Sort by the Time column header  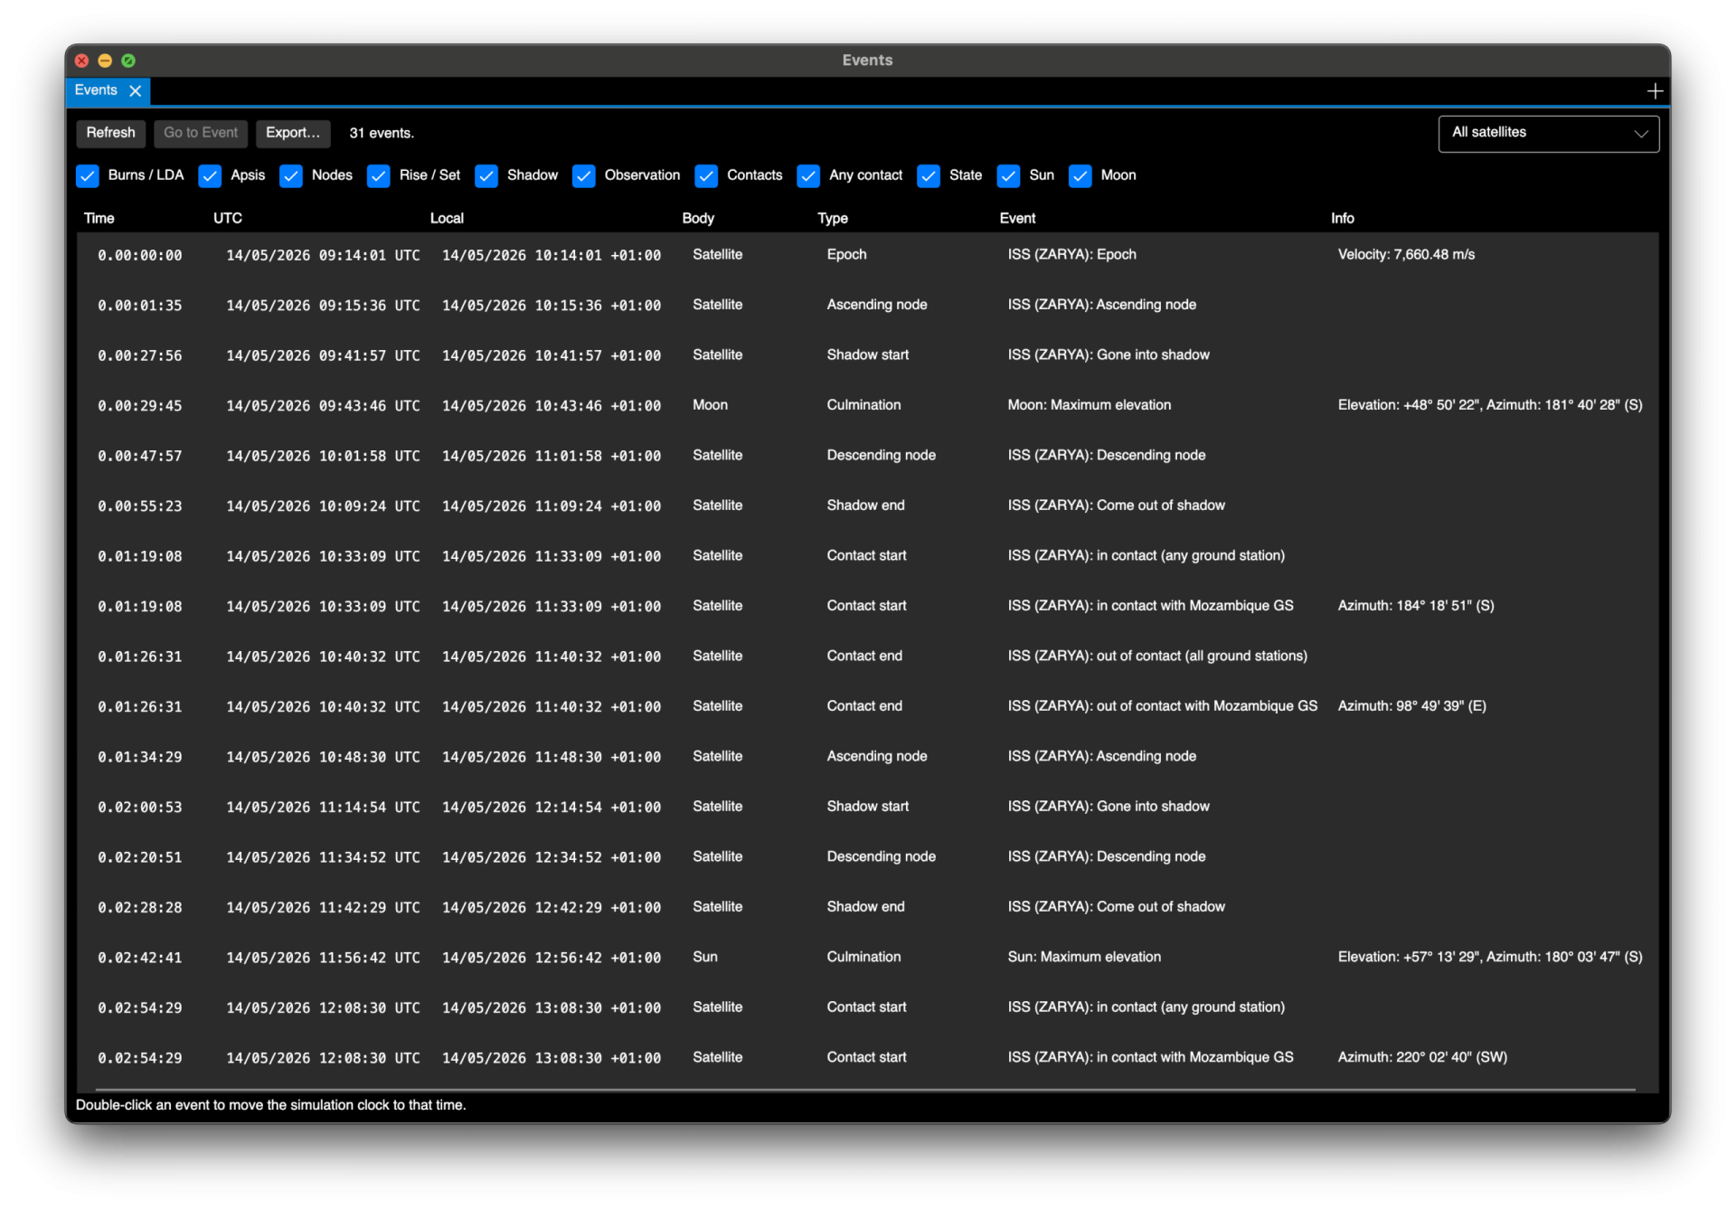(x=99, y=219)
